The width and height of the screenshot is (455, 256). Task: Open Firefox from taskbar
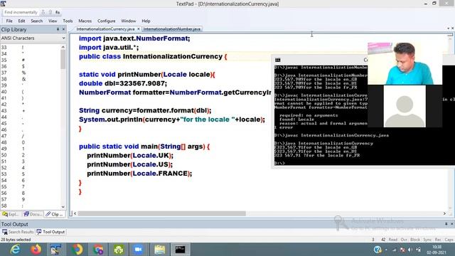point(36,250)
